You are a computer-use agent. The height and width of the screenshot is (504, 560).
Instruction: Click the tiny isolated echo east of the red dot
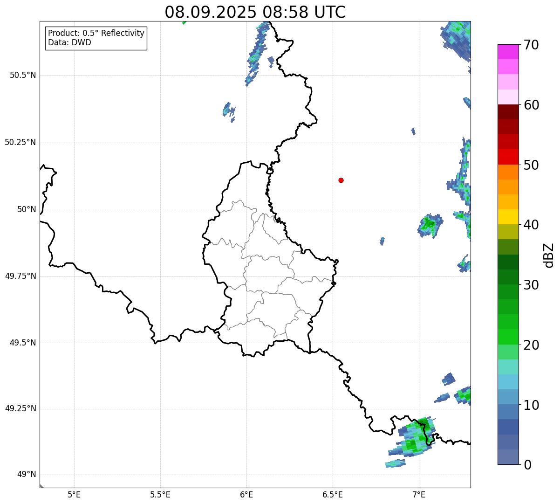(x=382, y=241)
